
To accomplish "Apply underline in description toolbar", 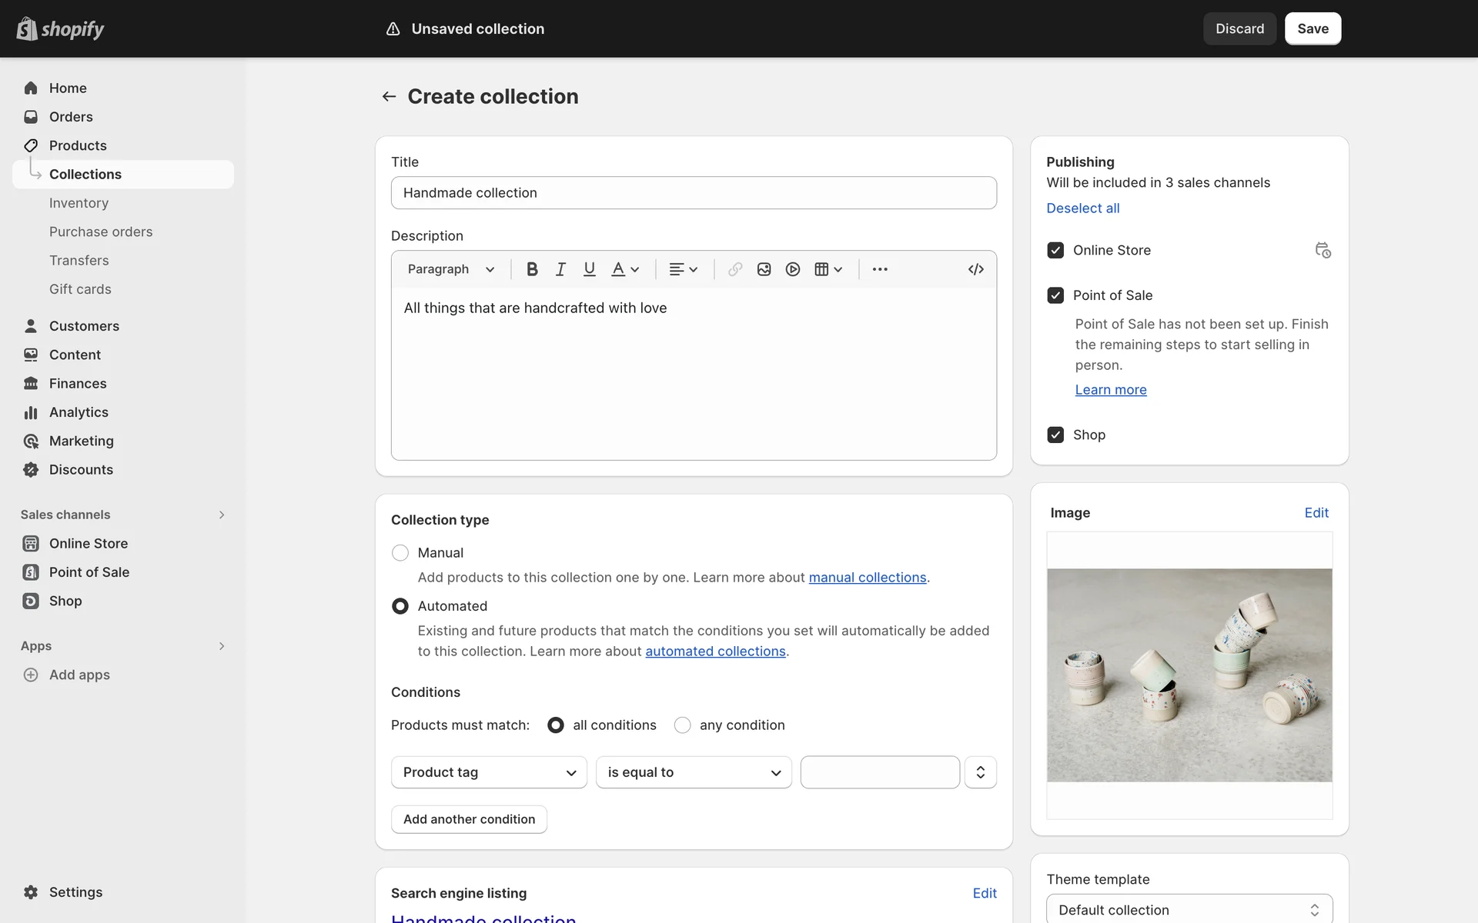I will [590, 269].
